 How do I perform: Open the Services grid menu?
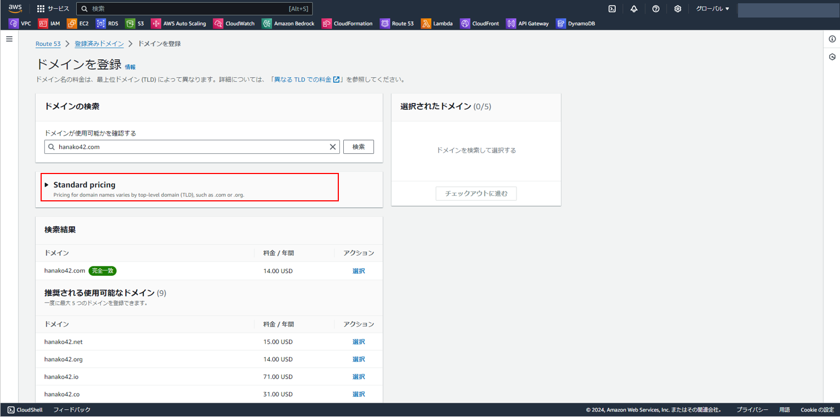[53, 9]
